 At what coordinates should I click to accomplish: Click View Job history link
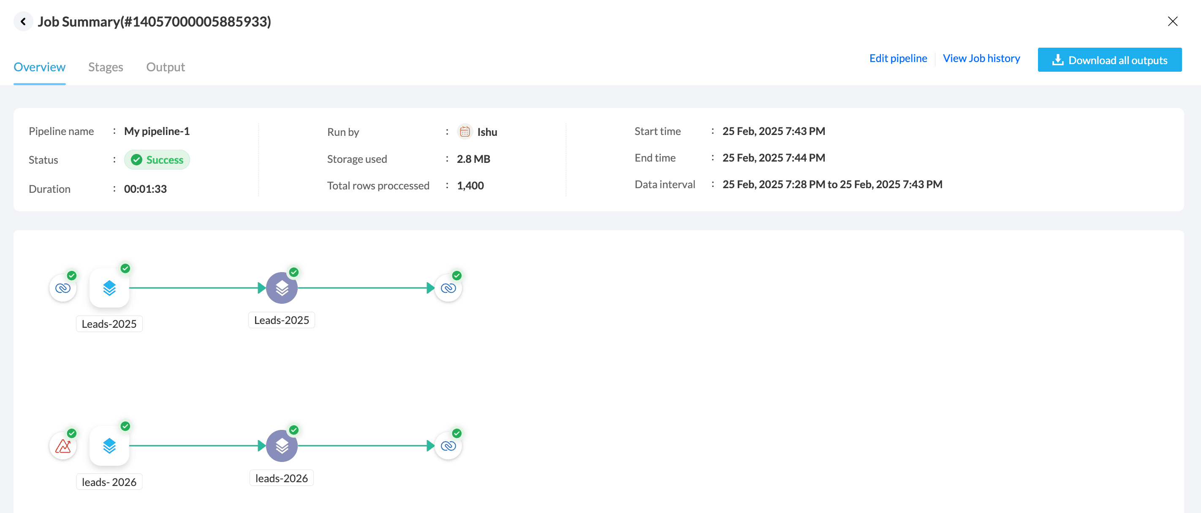(x=981, y=58)
